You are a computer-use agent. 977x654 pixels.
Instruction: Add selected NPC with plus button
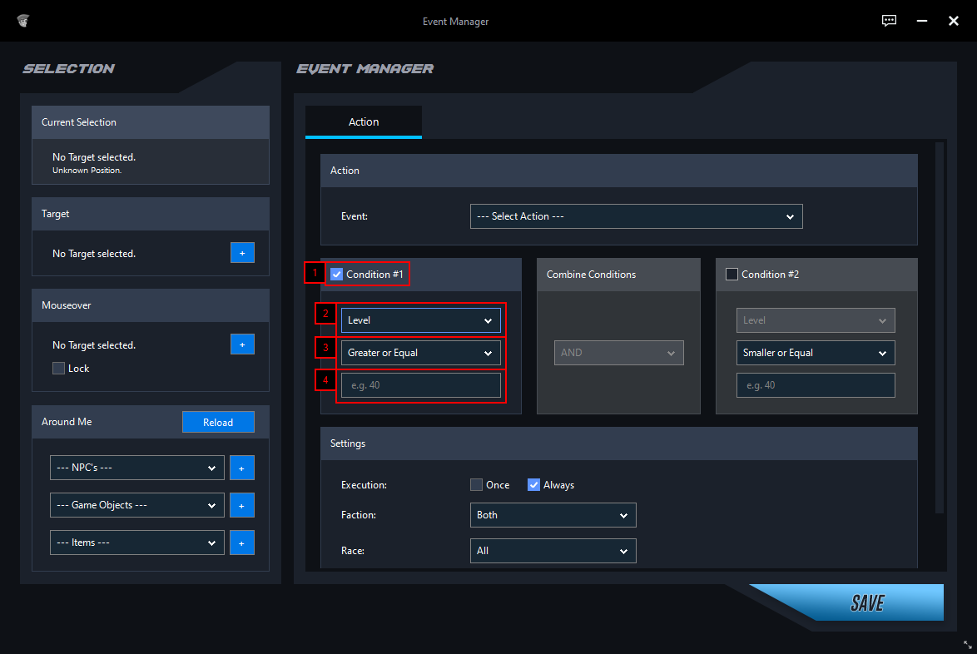(x=242, y=468)
